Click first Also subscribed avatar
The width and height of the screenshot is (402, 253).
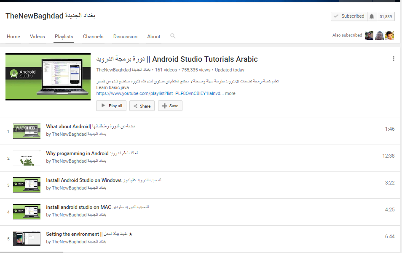[369, 35]
